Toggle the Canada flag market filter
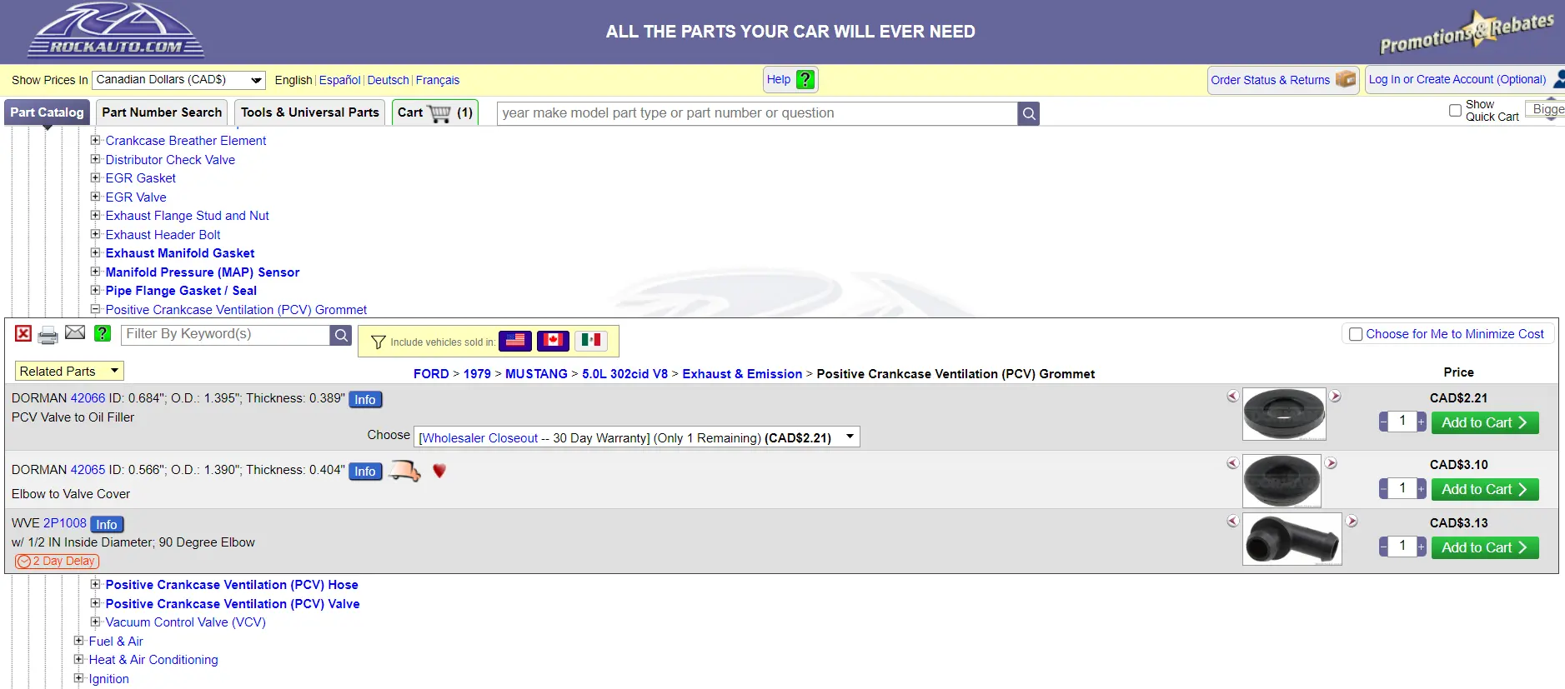The height and width of the screenshot is (689, 1565). click(553, 340)
